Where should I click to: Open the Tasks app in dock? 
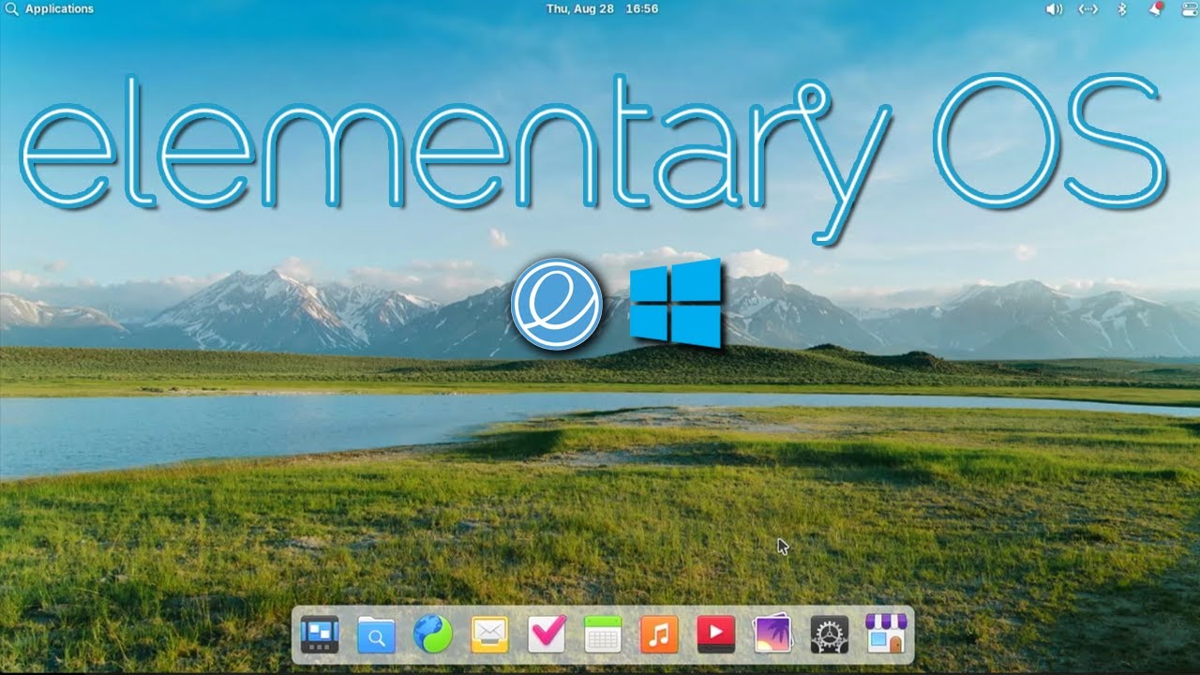pos(547,635)
